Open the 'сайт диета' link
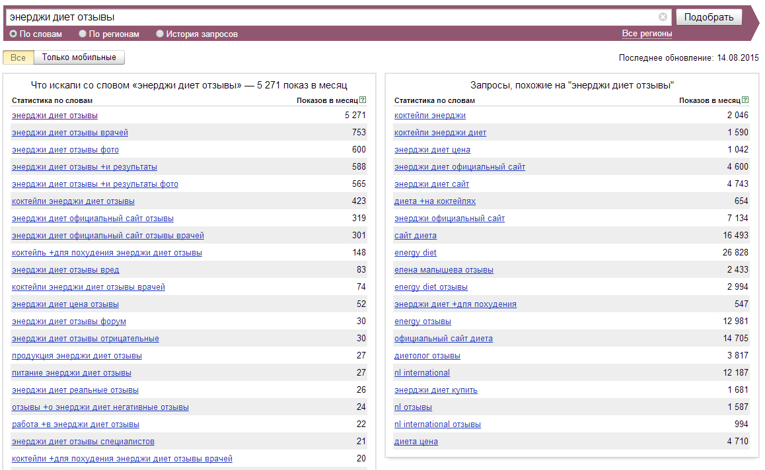 [x=415, y=236]
